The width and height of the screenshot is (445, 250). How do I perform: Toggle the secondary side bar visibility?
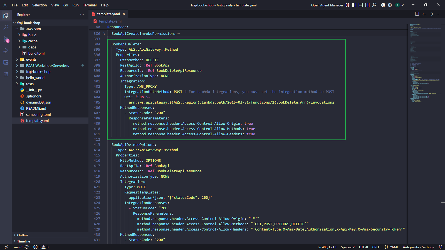pyautogui.click(x=367, y=5)
